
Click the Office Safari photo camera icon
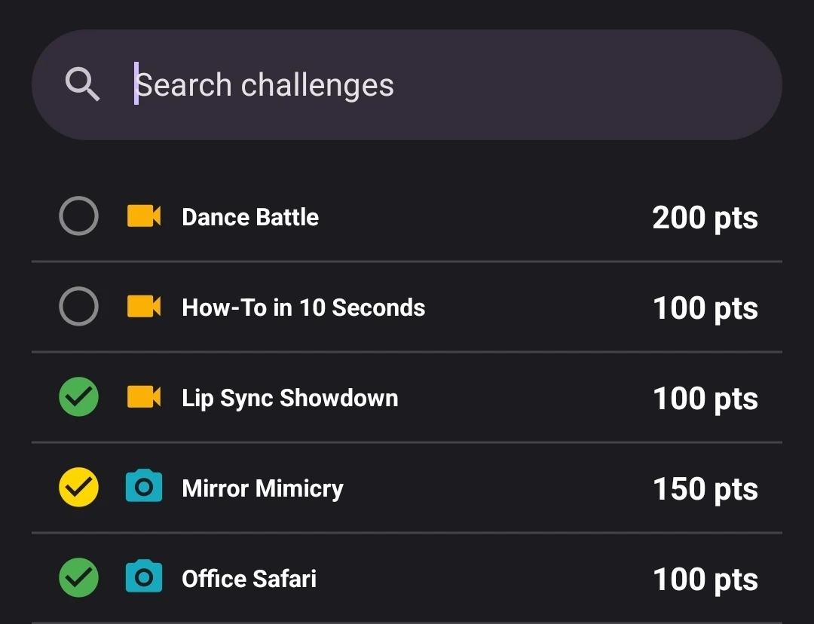(143, 578)
